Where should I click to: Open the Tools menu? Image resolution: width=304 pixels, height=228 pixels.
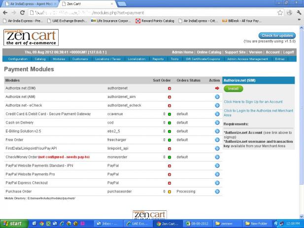174,59
